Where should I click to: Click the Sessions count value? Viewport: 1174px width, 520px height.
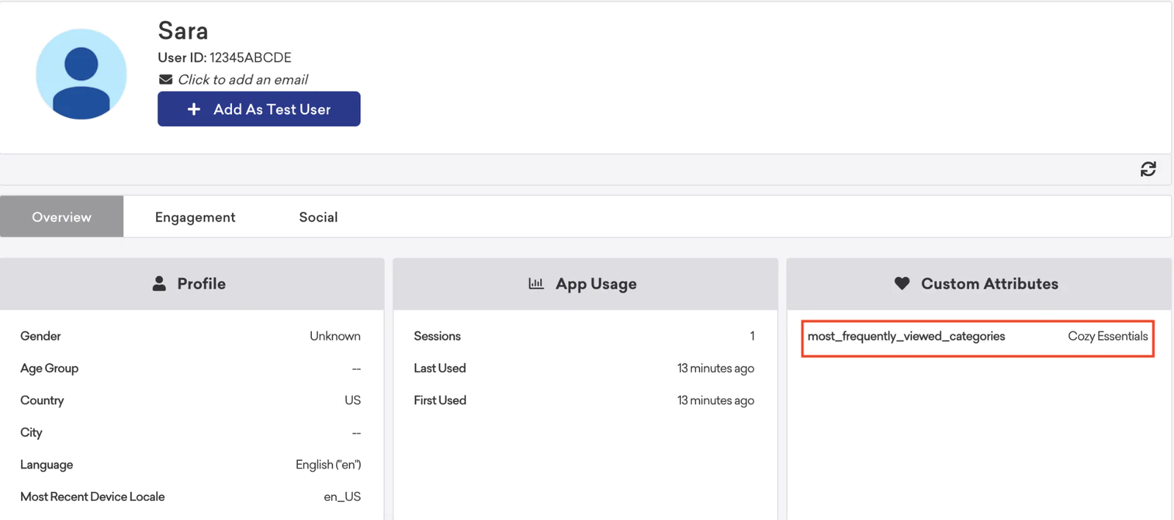(751, 336)
